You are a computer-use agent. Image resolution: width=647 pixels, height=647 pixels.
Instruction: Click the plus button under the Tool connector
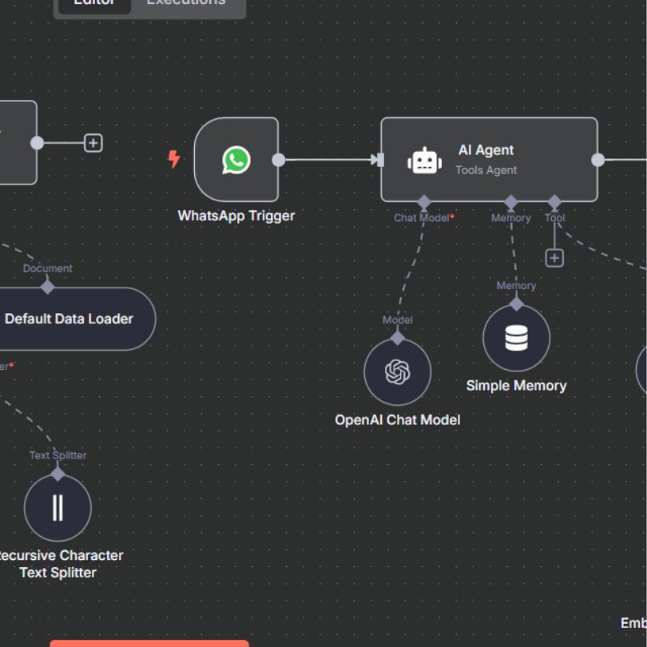(x=554, y=258)
